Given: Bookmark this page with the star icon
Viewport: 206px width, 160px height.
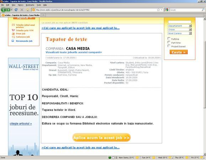Looking at the screenshot, I should (158, 10).
